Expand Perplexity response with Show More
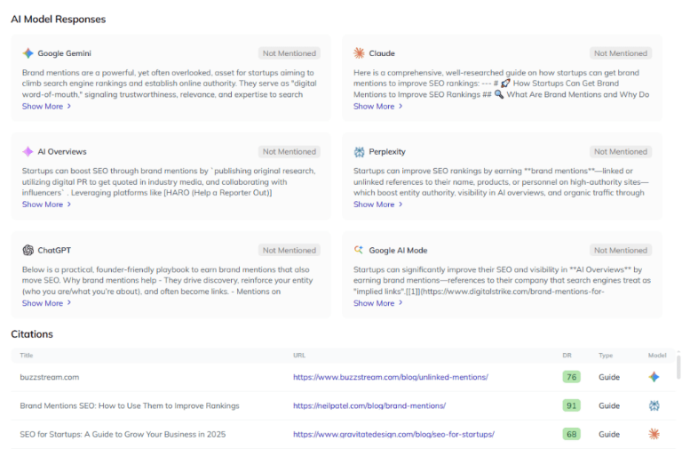This screenshot has height=457, width=690. (x=378, y=204)
